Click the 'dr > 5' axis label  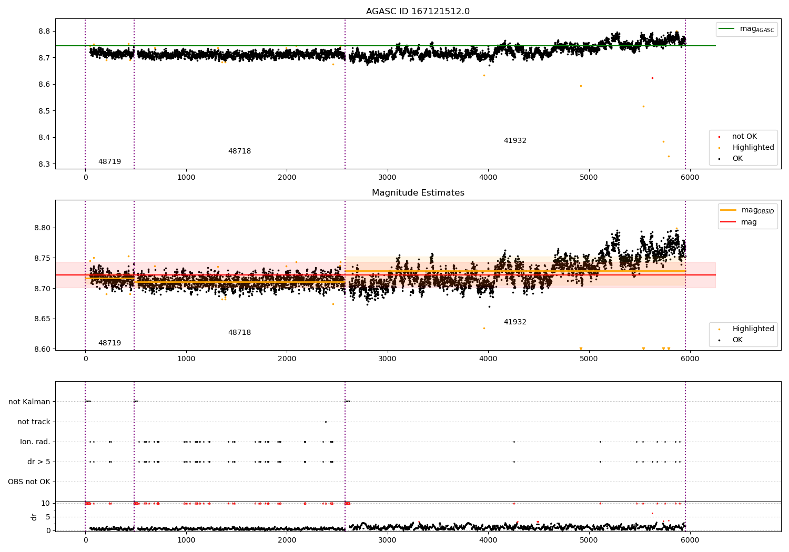tap(38, 462)
